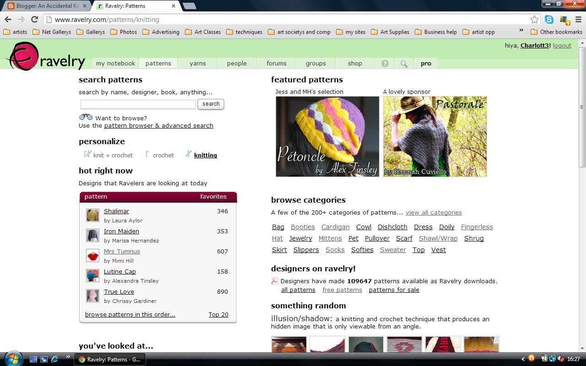Open the Net Gallerys bookmark folder
Screen dimensions: 586x366
pos(51,32)
